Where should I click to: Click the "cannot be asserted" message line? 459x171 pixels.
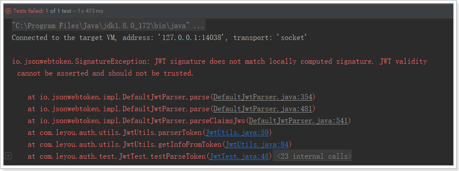click(105, 73)
